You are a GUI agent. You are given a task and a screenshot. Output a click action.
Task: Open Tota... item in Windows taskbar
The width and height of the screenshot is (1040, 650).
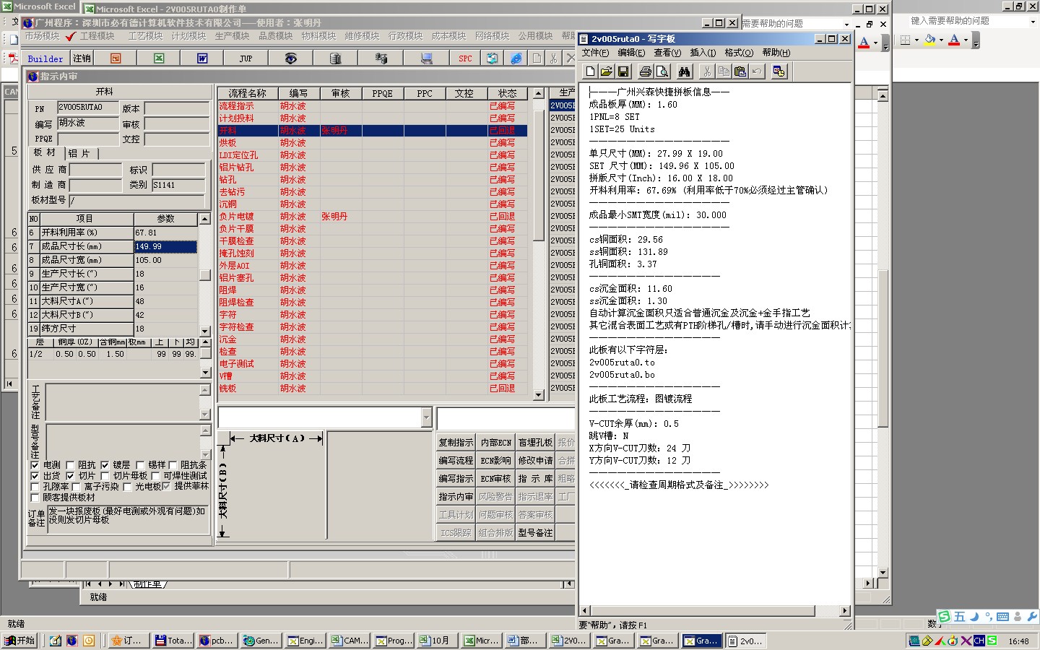tap(173, 641)
